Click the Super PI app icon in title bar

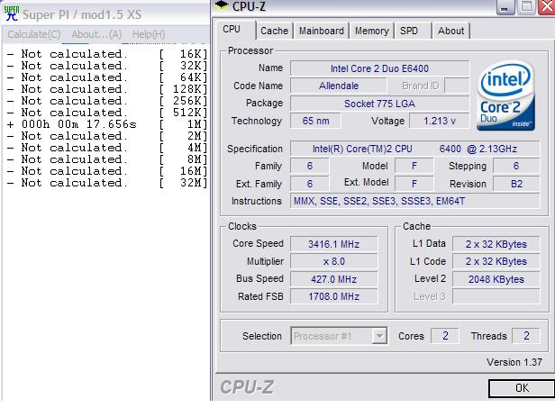pos(12,14)
